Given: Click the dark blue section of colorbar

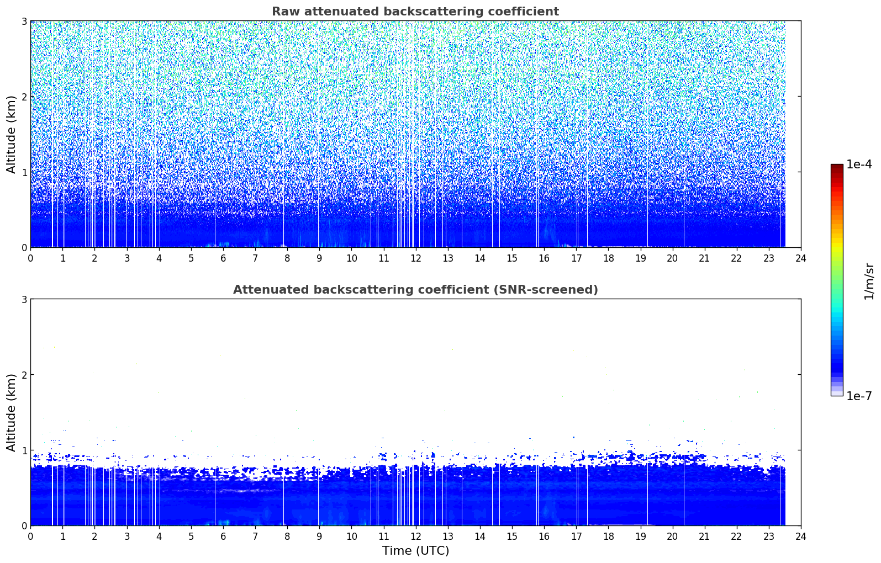Looking at the screenshot, I should click(x=837, y=364).
